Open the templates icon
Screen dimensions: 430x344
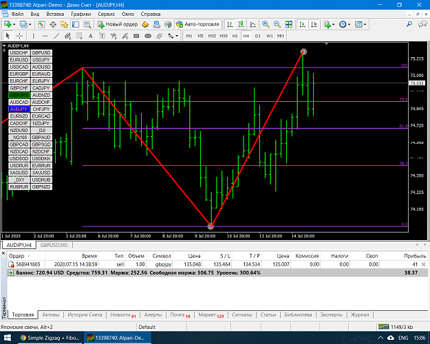[358, 24]
